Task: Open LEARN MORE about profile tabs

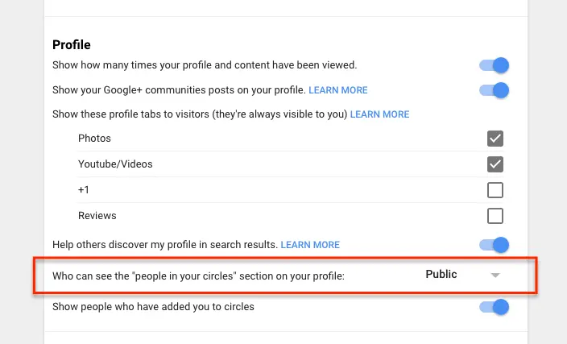Action: [x=379, y=114]
